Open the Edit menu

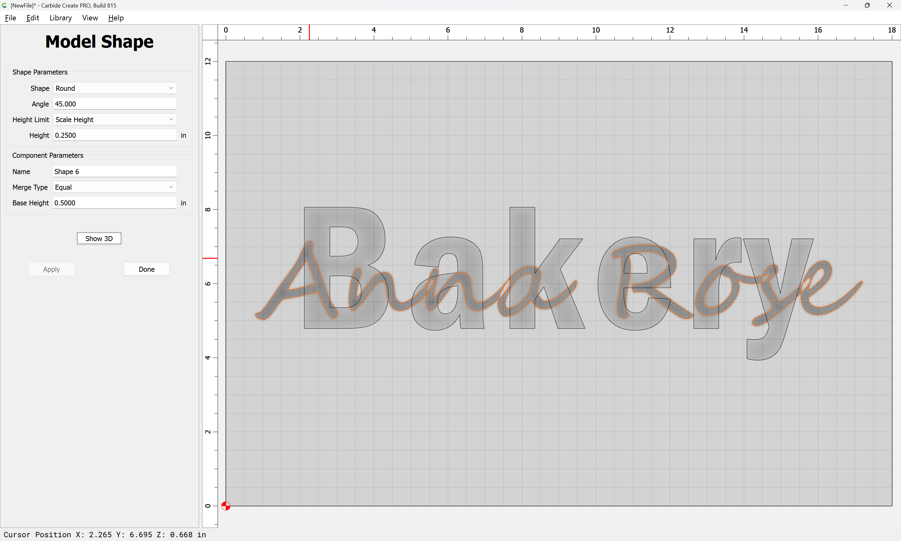coord(33,18)
